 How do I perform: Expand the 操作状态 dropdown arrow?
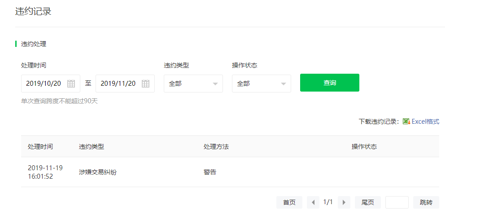tap(284, 84)
